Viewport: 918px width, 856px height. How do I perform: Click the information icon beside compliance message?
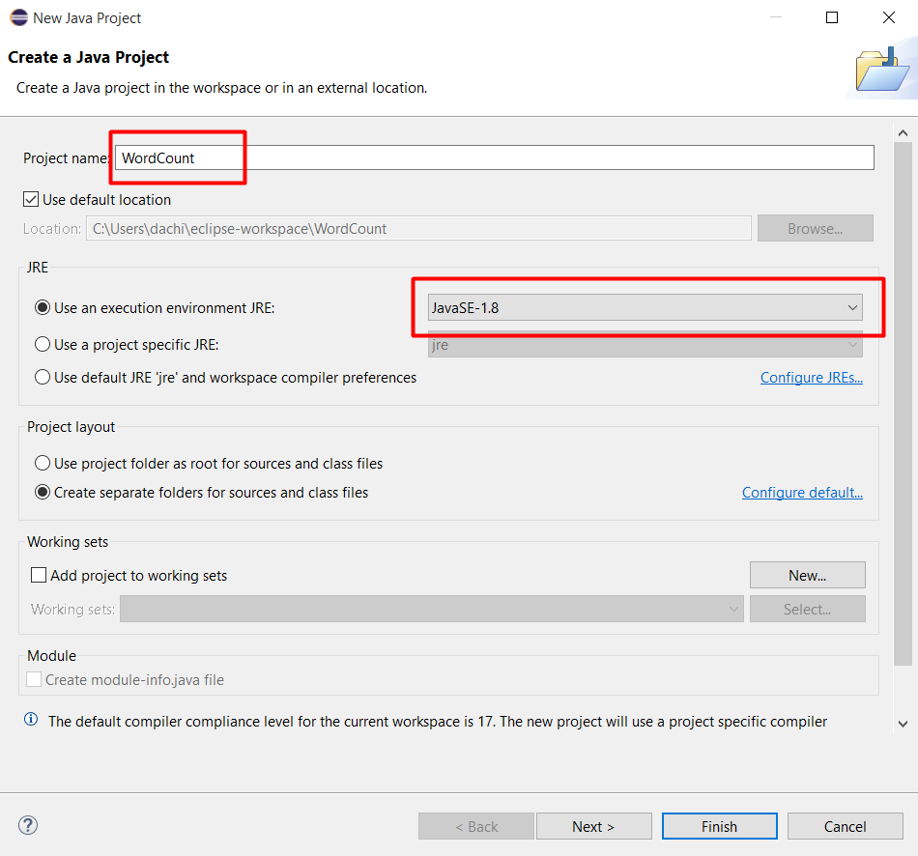[31, 720]
